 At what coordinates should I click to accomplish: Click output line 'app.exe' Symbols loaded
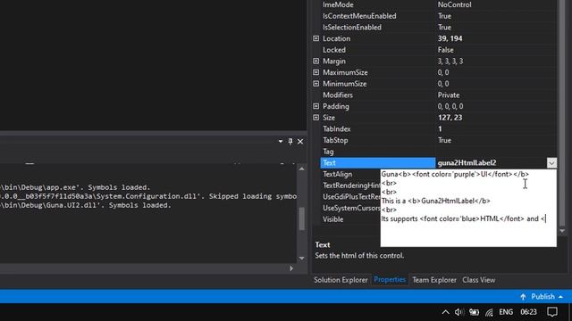coord(75,187)
